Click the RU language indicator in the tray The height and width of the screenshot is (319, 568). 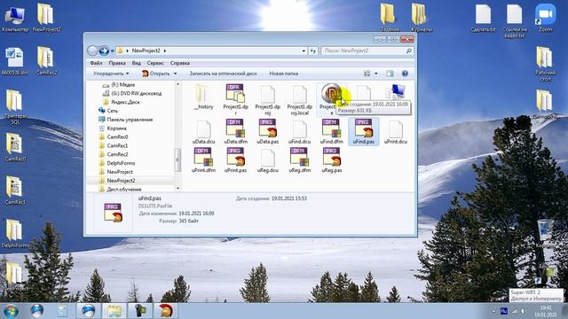pyautogui.click(x=503, y=311)
